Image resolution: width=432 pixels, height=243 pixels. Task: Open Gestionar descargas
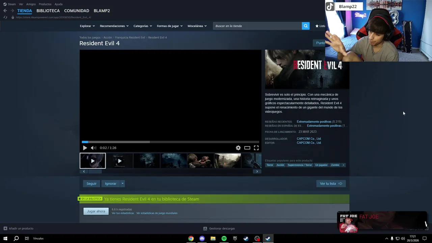coord(219,228)
